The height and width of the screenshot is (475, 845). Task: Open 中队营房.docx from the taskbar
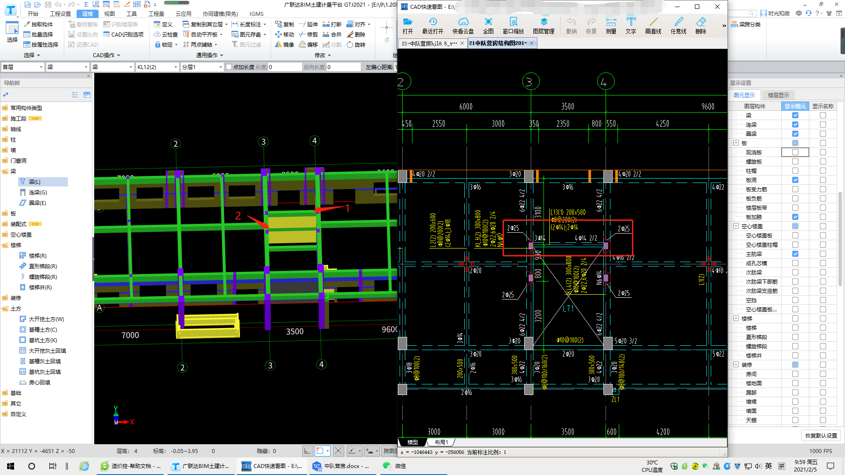tap(343, 466)
